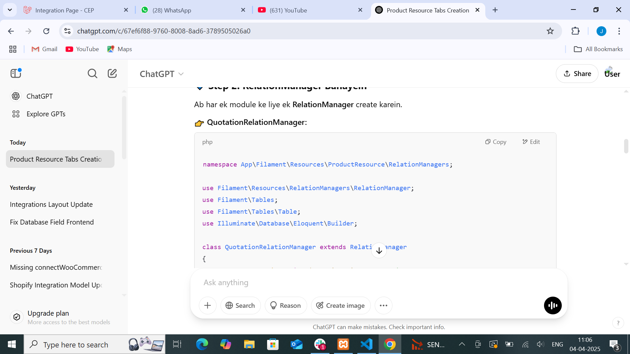Enable the Search tool
Screen dimensions: 630x354
(241, 305)
